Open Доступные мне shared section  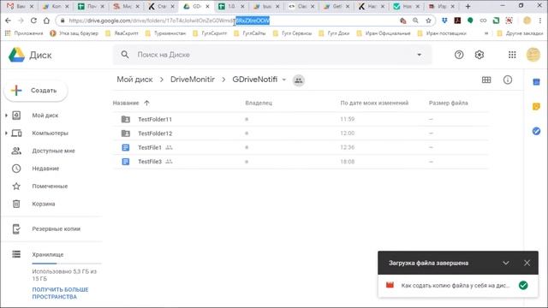click(x=53, y=151)
